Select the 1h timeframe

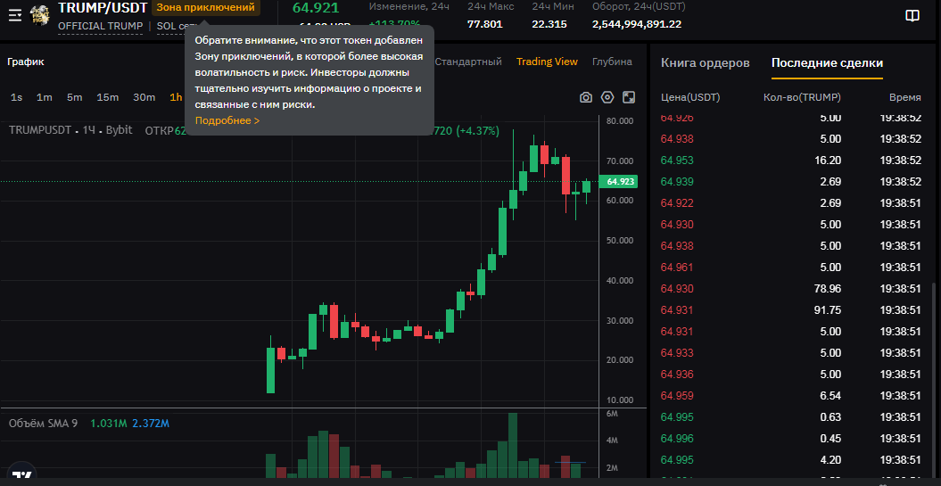[176, 97]
